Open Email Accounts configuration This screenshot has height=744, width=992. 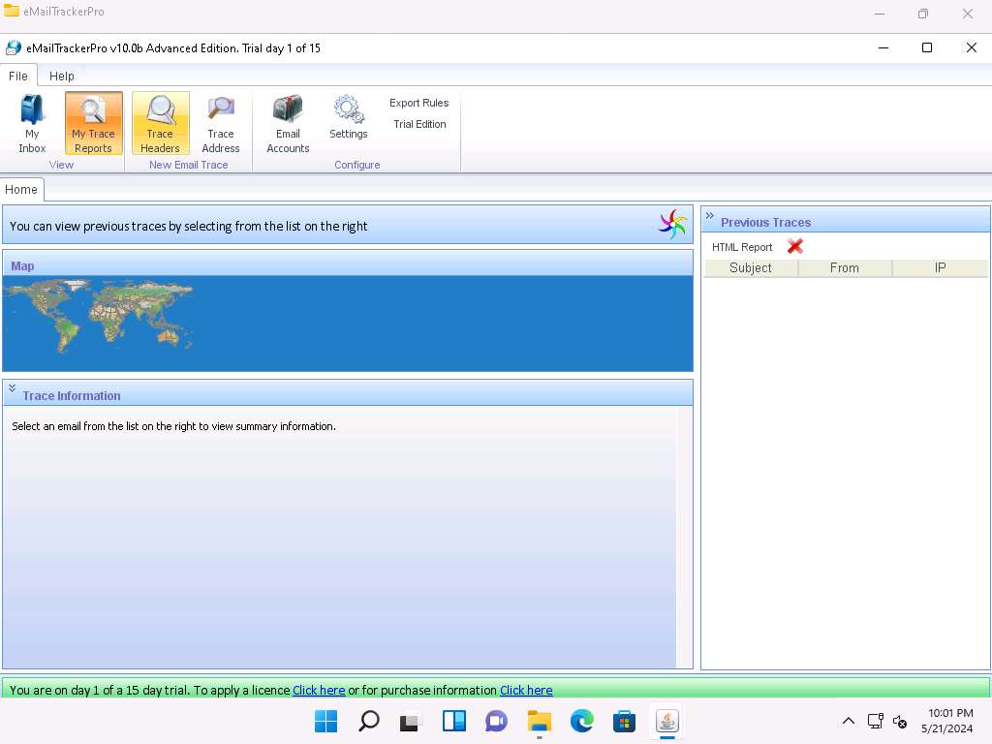coord(288,123)
